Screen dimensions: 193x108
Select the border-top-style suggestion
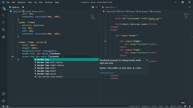click(x=66, y=74)
